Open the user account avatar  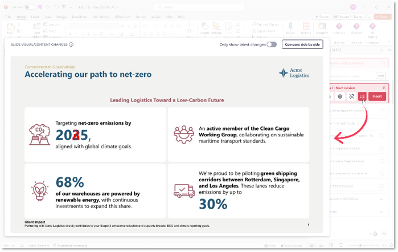353,7
